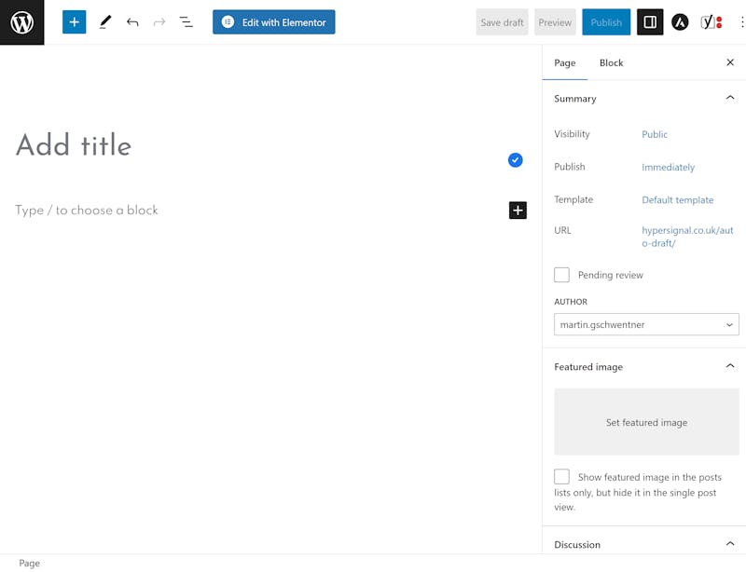
Task: Undo the last change
Action: (x=132, y=21)
